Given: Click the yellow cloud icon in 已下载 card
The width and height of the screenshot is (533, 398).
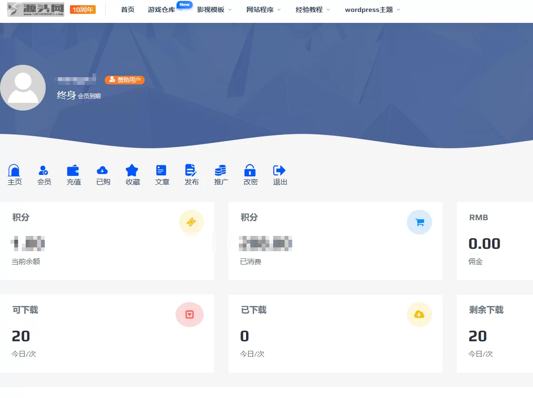Looking at the screenshot, I should tap(419, 315).
